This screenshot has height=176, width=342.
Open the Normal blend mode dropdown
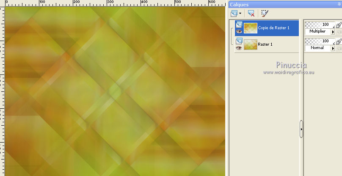(333, 48)
